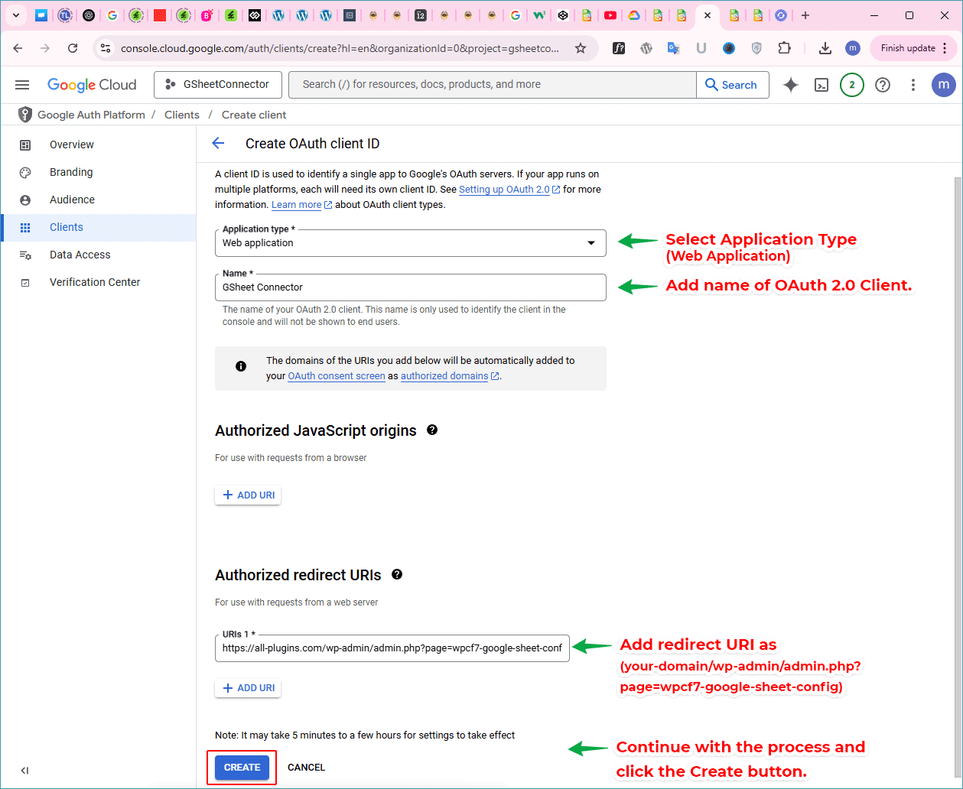Viewport: 963px width, 789px height.
Task: Reload the page with browser refresh icon
Action: (73, 48)
